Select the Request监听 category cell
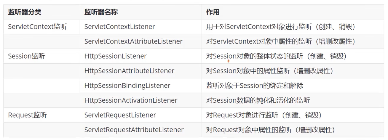Viewport: 388px width, 140px height. [x=27, y=115]
